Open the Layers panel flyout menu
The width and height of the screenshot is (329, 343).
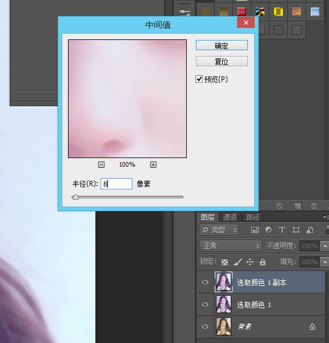click(326, 217)
